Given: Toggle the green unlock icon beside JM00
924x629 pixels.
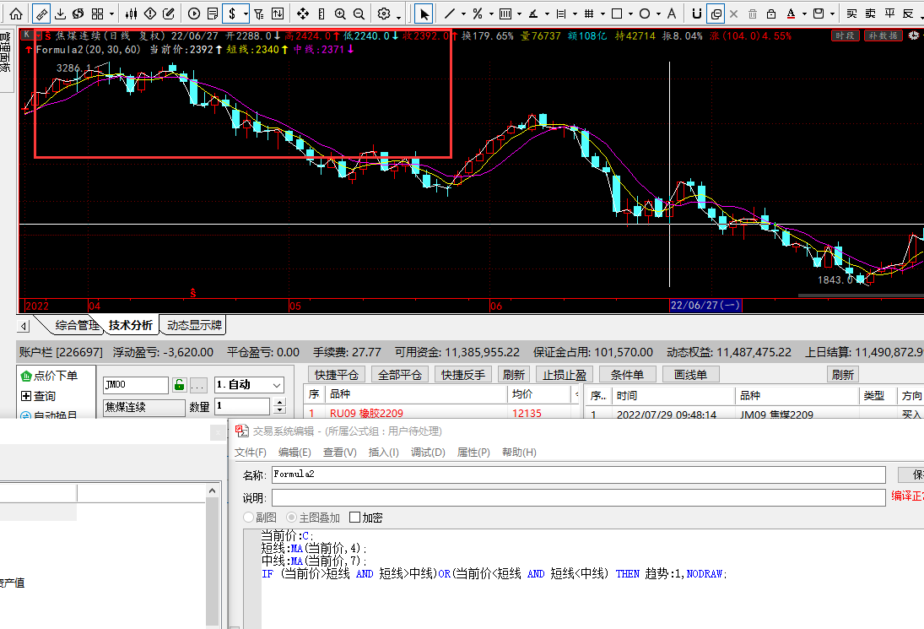Looking at the screenshot, I should pyautogui.click(x=179, y=385).
